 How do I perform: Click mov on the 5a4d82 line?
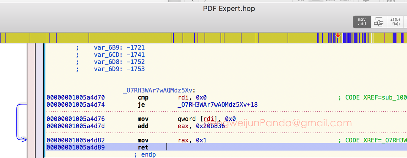143,140
